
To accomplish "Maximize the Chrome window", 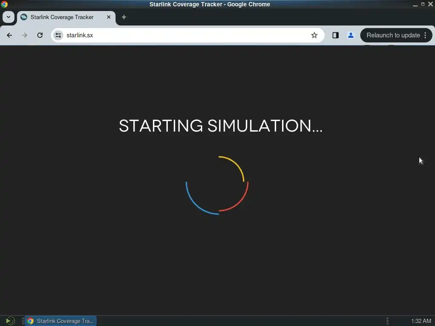I will (x=423, y=4).
